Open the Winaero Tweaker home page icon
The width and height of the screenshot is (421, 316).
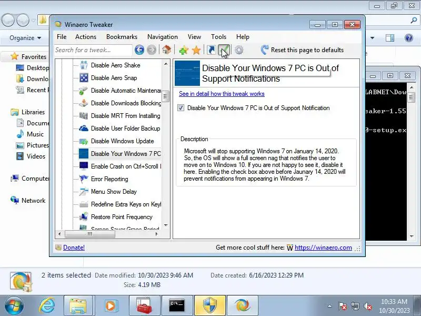[166, 50]
